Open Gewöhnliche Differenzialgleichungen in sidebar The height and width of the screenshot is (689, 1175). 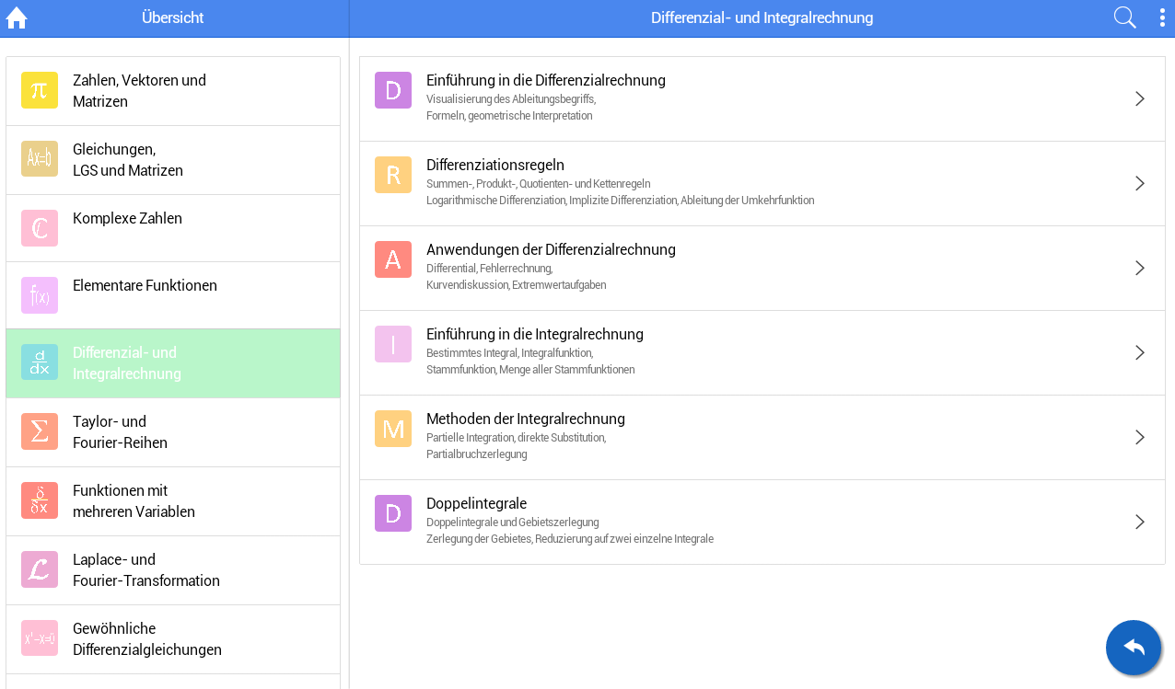coord(147,639)
